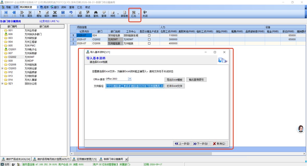
Task: Click the 关闭 (close) toolbar icon
Action: coord(145,14)
